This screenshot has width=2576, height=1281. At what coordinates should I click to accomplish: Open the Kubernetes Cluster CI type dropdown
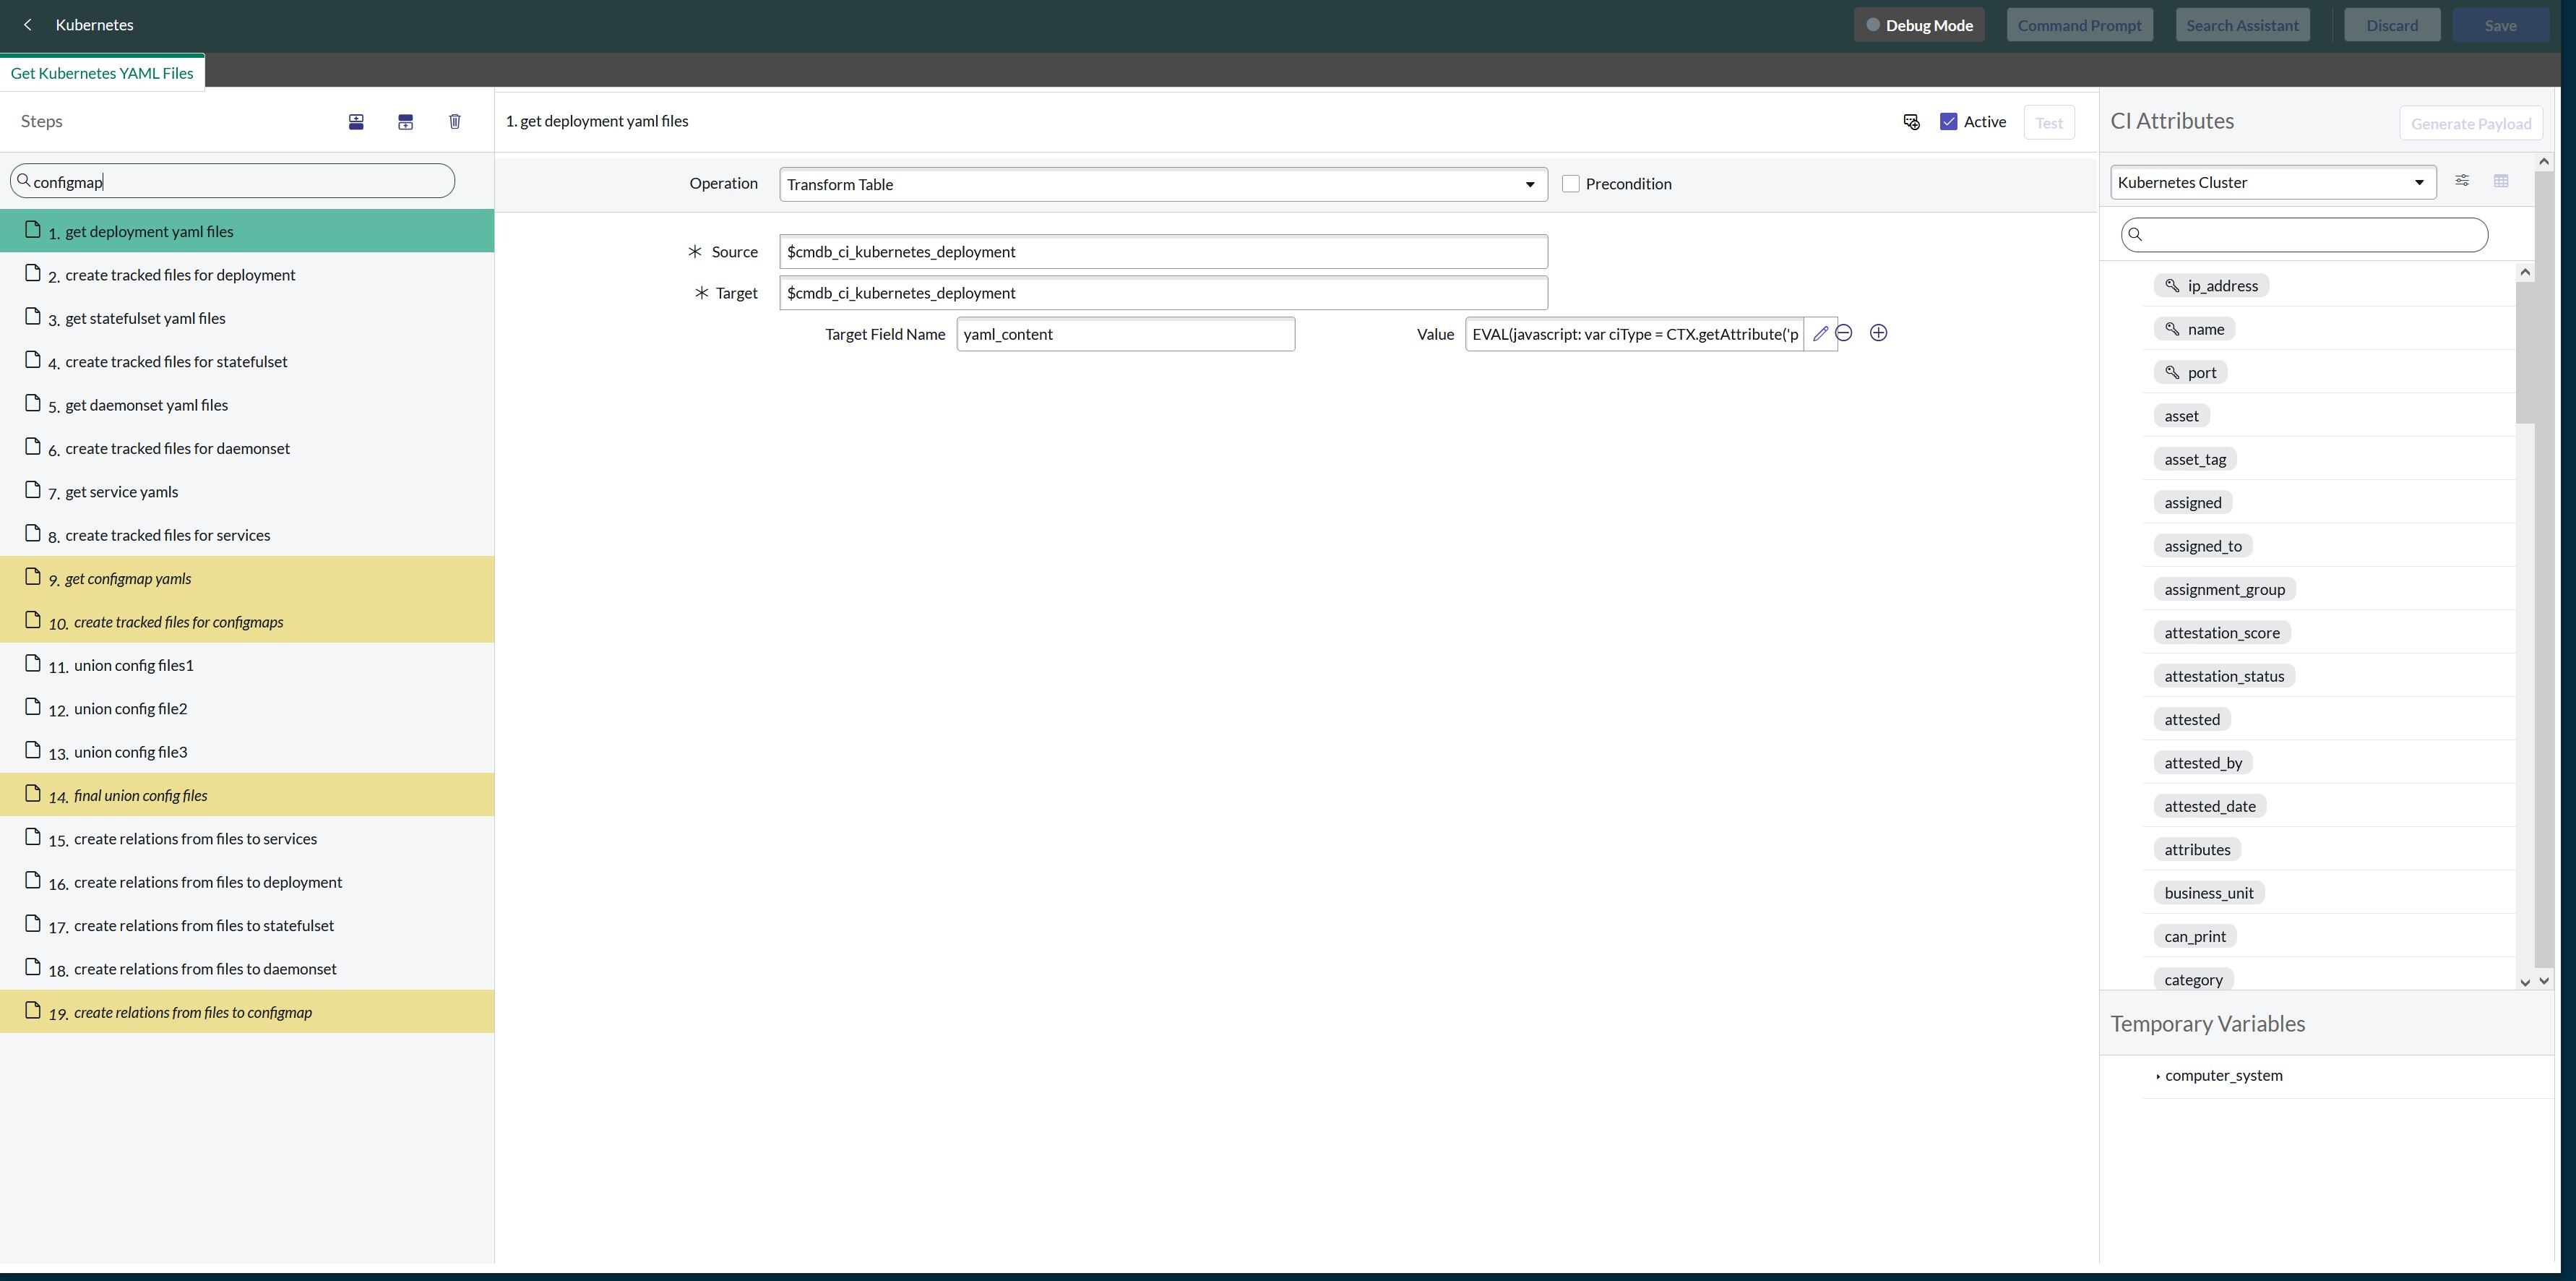tap(2272, 182)
